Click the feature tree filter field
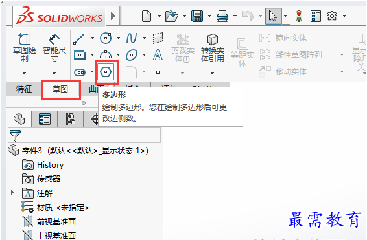Image resolution: width=367 pixels, height=240 pixels. click(x=84, y=135)
